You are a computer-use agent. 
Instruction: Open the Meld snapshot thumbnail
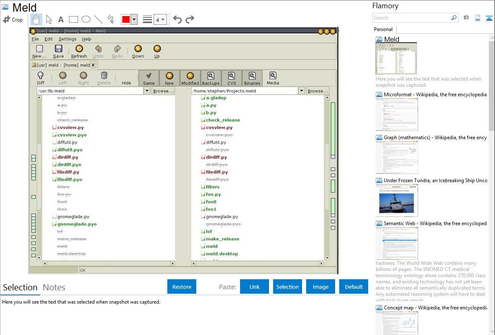click(396, 58)
